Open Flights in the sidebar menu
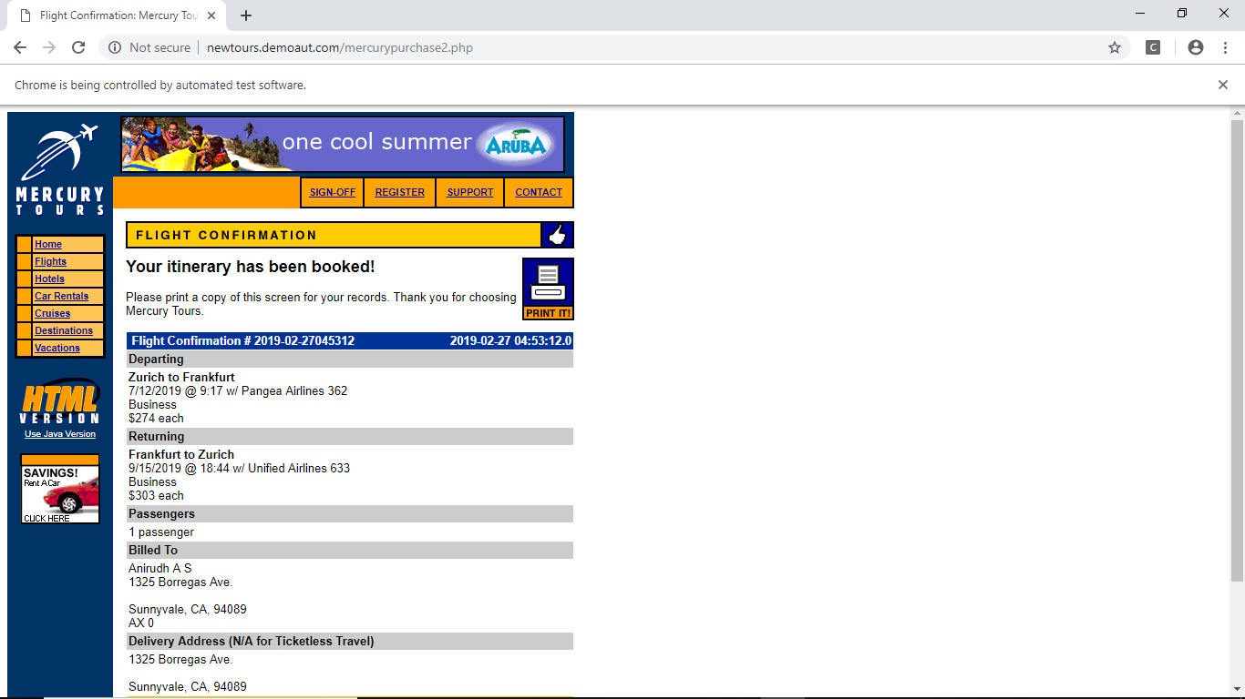This screenshot has width=1245, height=699. pos(51,261)
